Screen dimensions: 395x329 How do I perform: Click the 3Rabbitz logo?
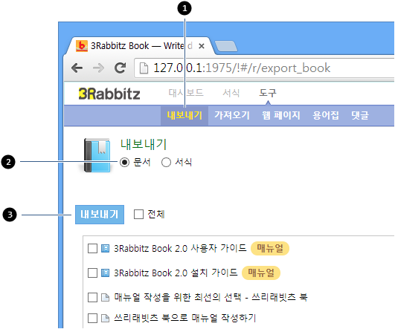(109, 94)
